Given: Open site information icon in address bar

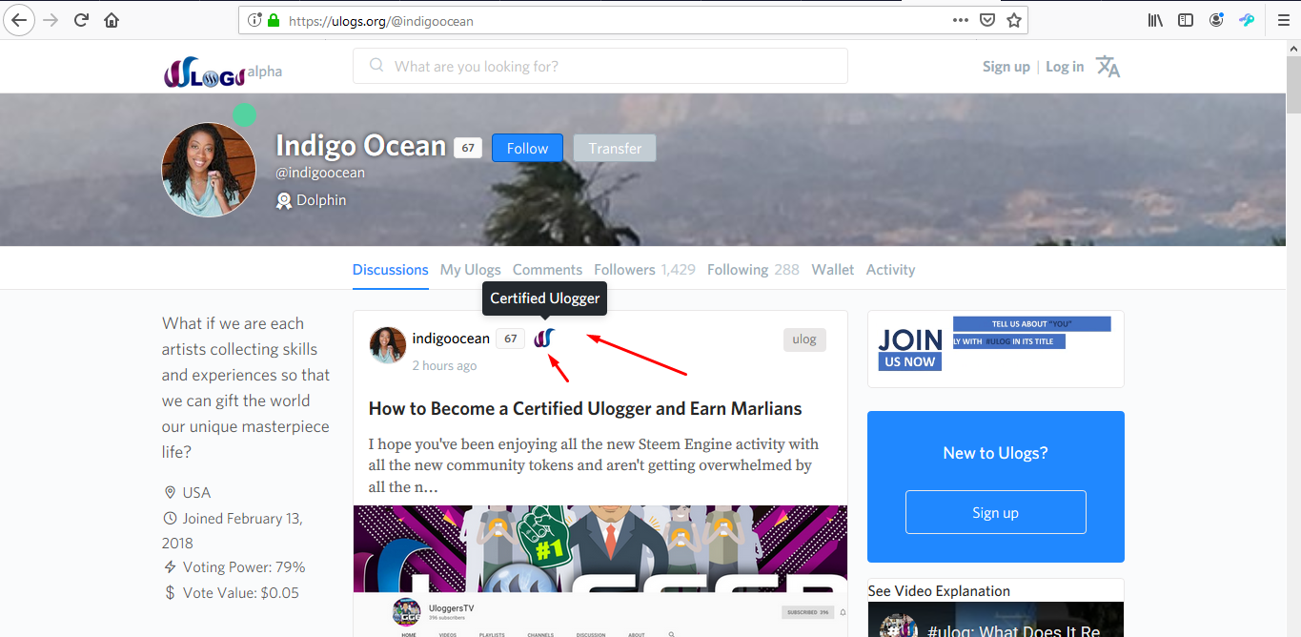Looking at the screenshot, I should tap(254, 20).
